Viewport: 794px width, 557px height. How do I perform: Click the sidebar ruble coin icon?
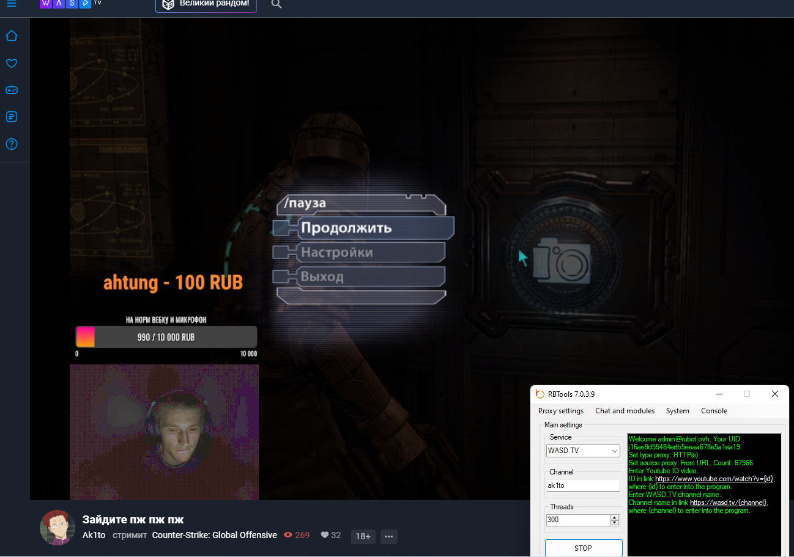(12, 117)
